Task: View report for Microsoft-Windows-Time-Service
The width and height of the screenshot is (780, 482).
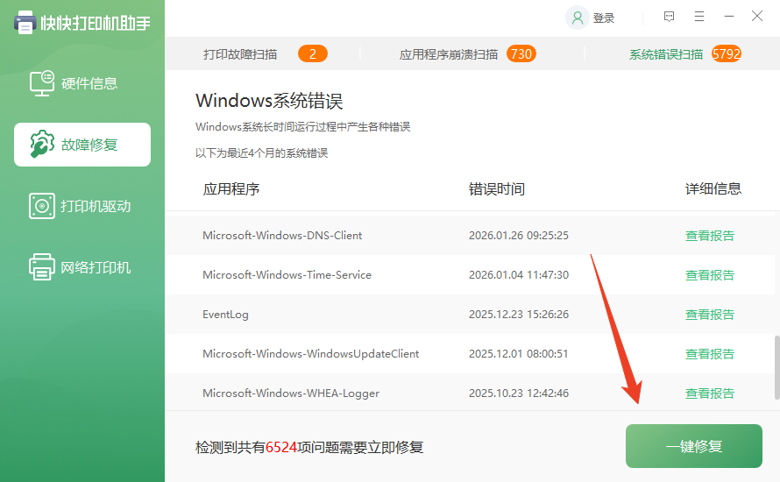Action: 709,275
